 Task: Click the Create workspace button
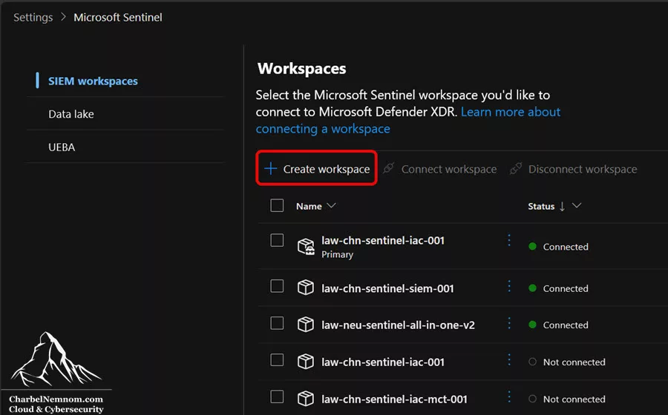coord(316,168)
